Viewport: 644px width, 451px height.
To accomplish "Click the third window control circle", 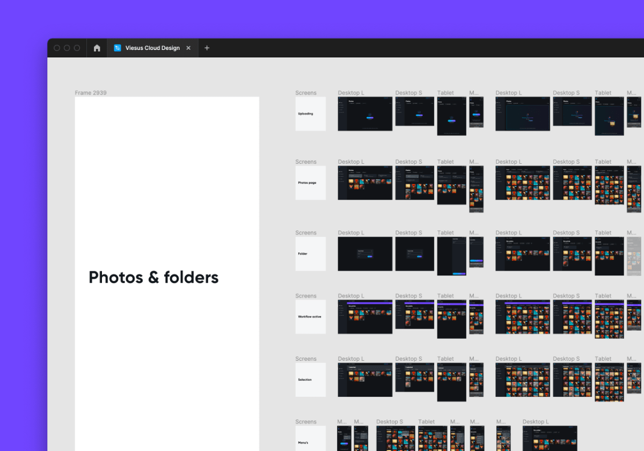I will (x=77, y=48).
